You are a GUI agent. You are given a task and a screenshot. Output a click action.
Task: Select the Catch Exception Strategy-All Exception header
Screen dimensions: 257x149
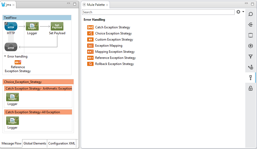[38, 112]
